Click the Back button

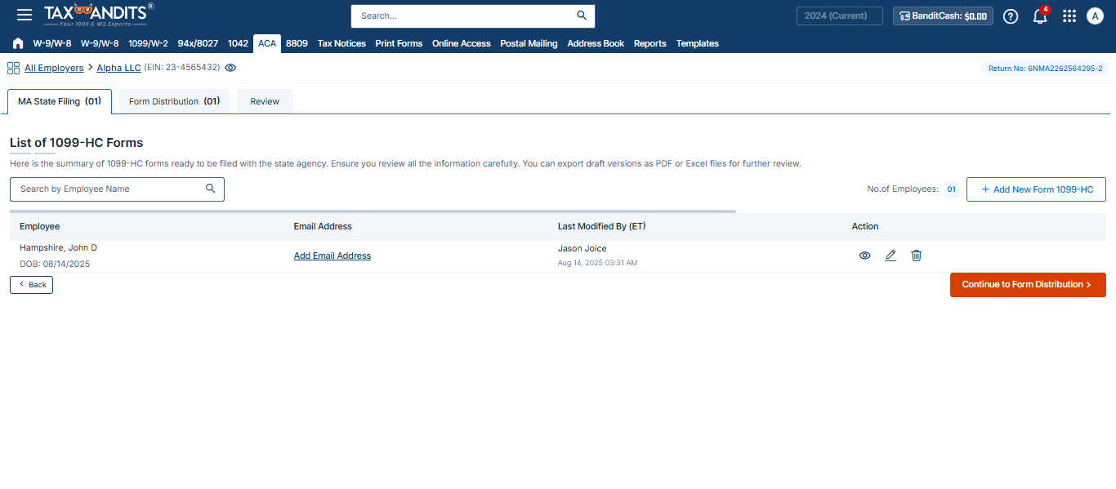31,285
